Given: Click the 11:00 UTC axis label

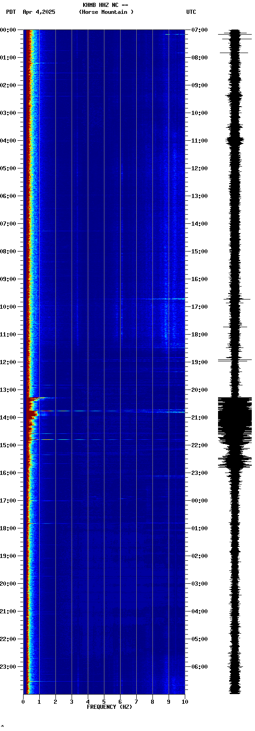Looking at the screenshot, I should click(x=199, y=141).
